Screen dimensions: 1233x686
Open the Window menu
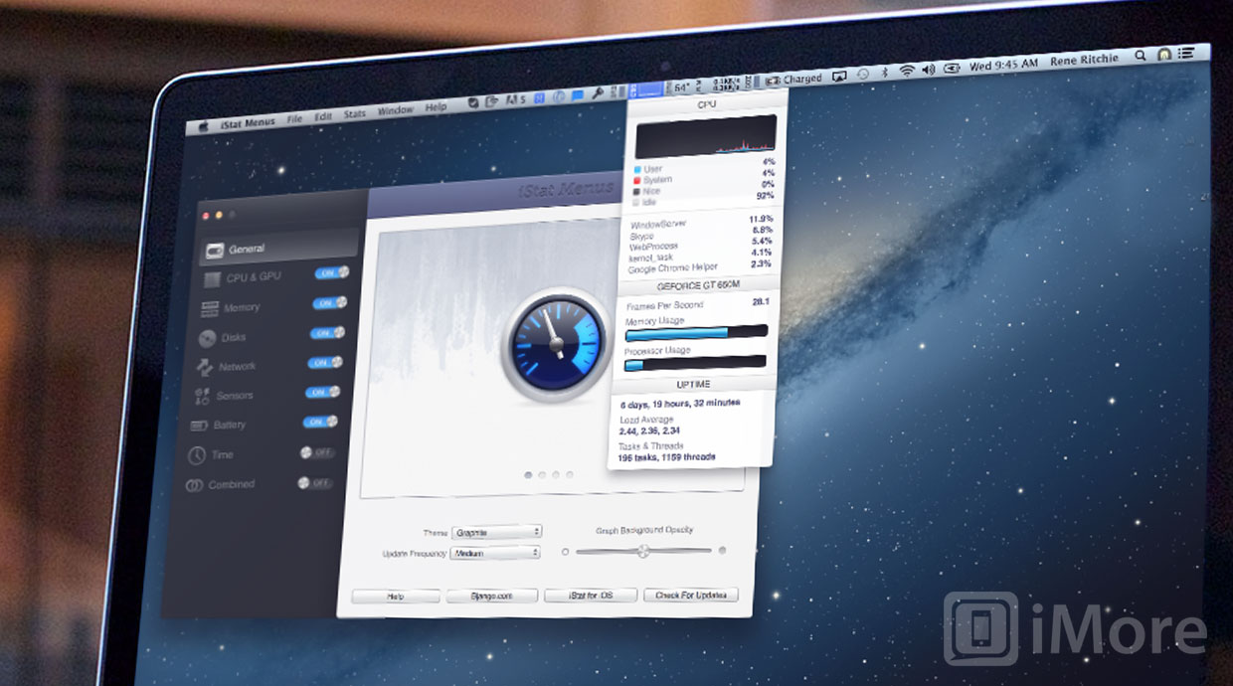coord(396,110)
